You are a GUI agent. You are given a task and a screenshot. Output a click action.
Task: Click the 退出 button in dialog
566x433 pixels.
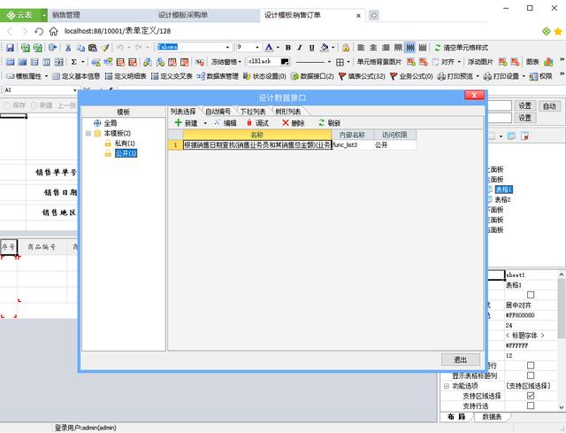coord(461,360)
